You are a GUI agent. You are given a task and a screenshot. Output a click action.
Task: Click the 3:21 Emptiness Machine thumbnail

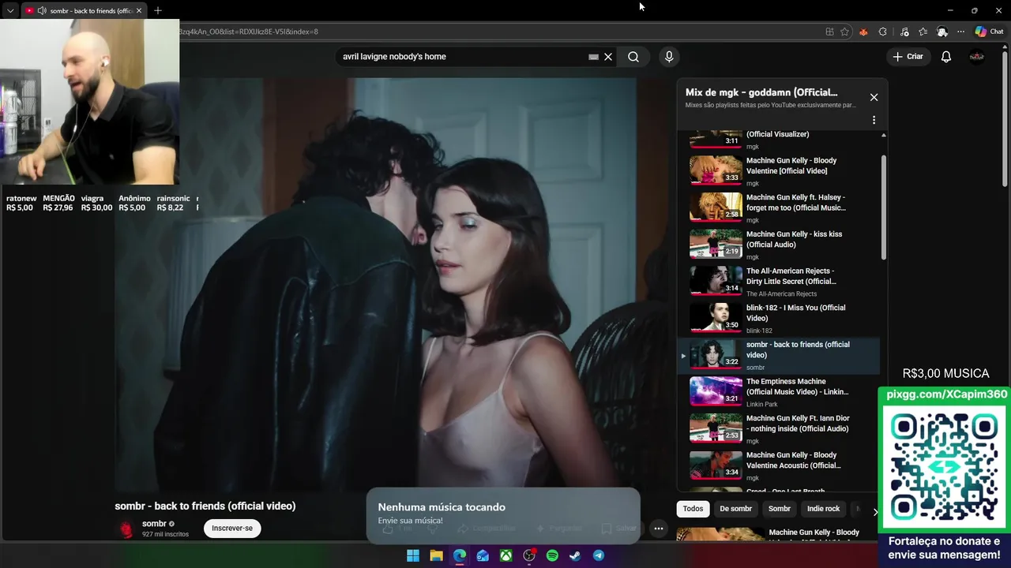[x=716, y=391]
